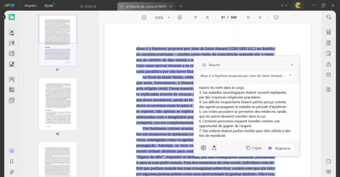Click the page number input field
340x177 pixels.
227,17
